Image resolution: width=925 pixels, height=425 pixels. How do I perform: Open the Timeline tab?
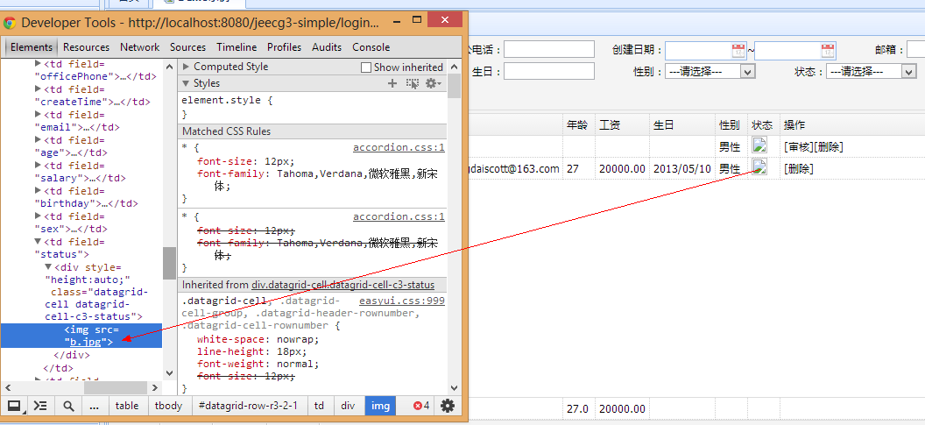click(x=237, y=47)
